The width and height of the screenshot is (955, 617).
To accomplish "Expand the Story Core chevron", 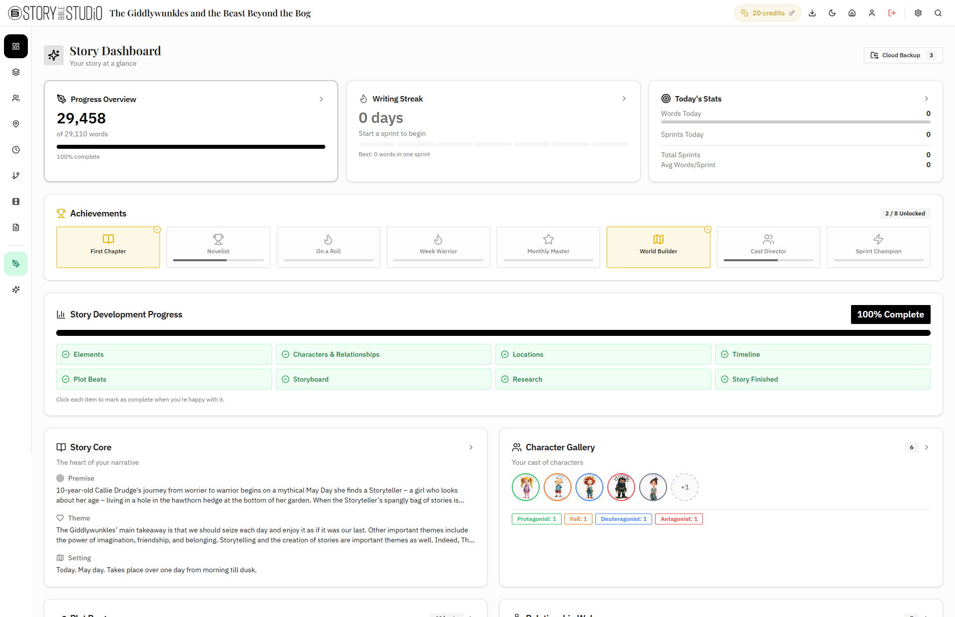I will 471,447.
